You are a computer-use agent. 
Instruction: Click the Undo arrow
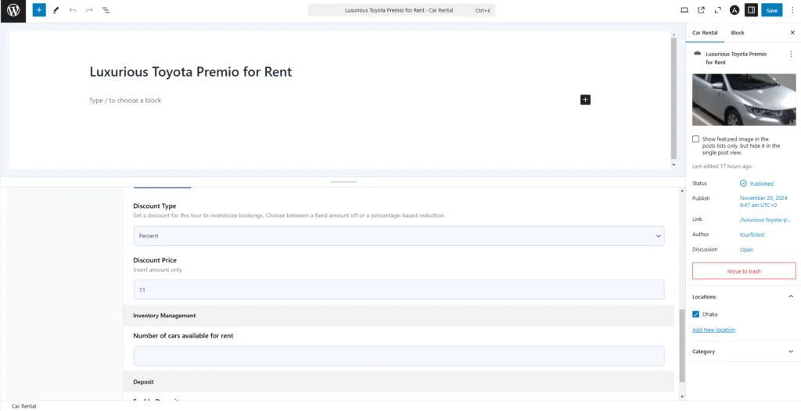73,10
